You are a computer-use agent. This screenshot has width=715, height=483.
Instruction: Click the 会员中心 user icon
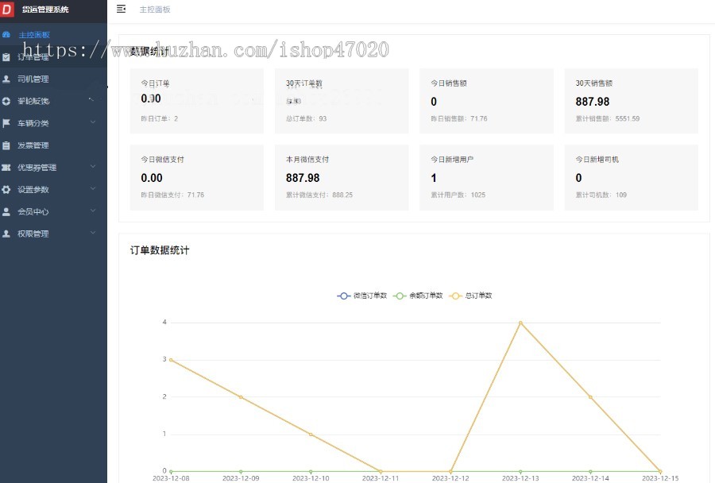coord(6,211)
